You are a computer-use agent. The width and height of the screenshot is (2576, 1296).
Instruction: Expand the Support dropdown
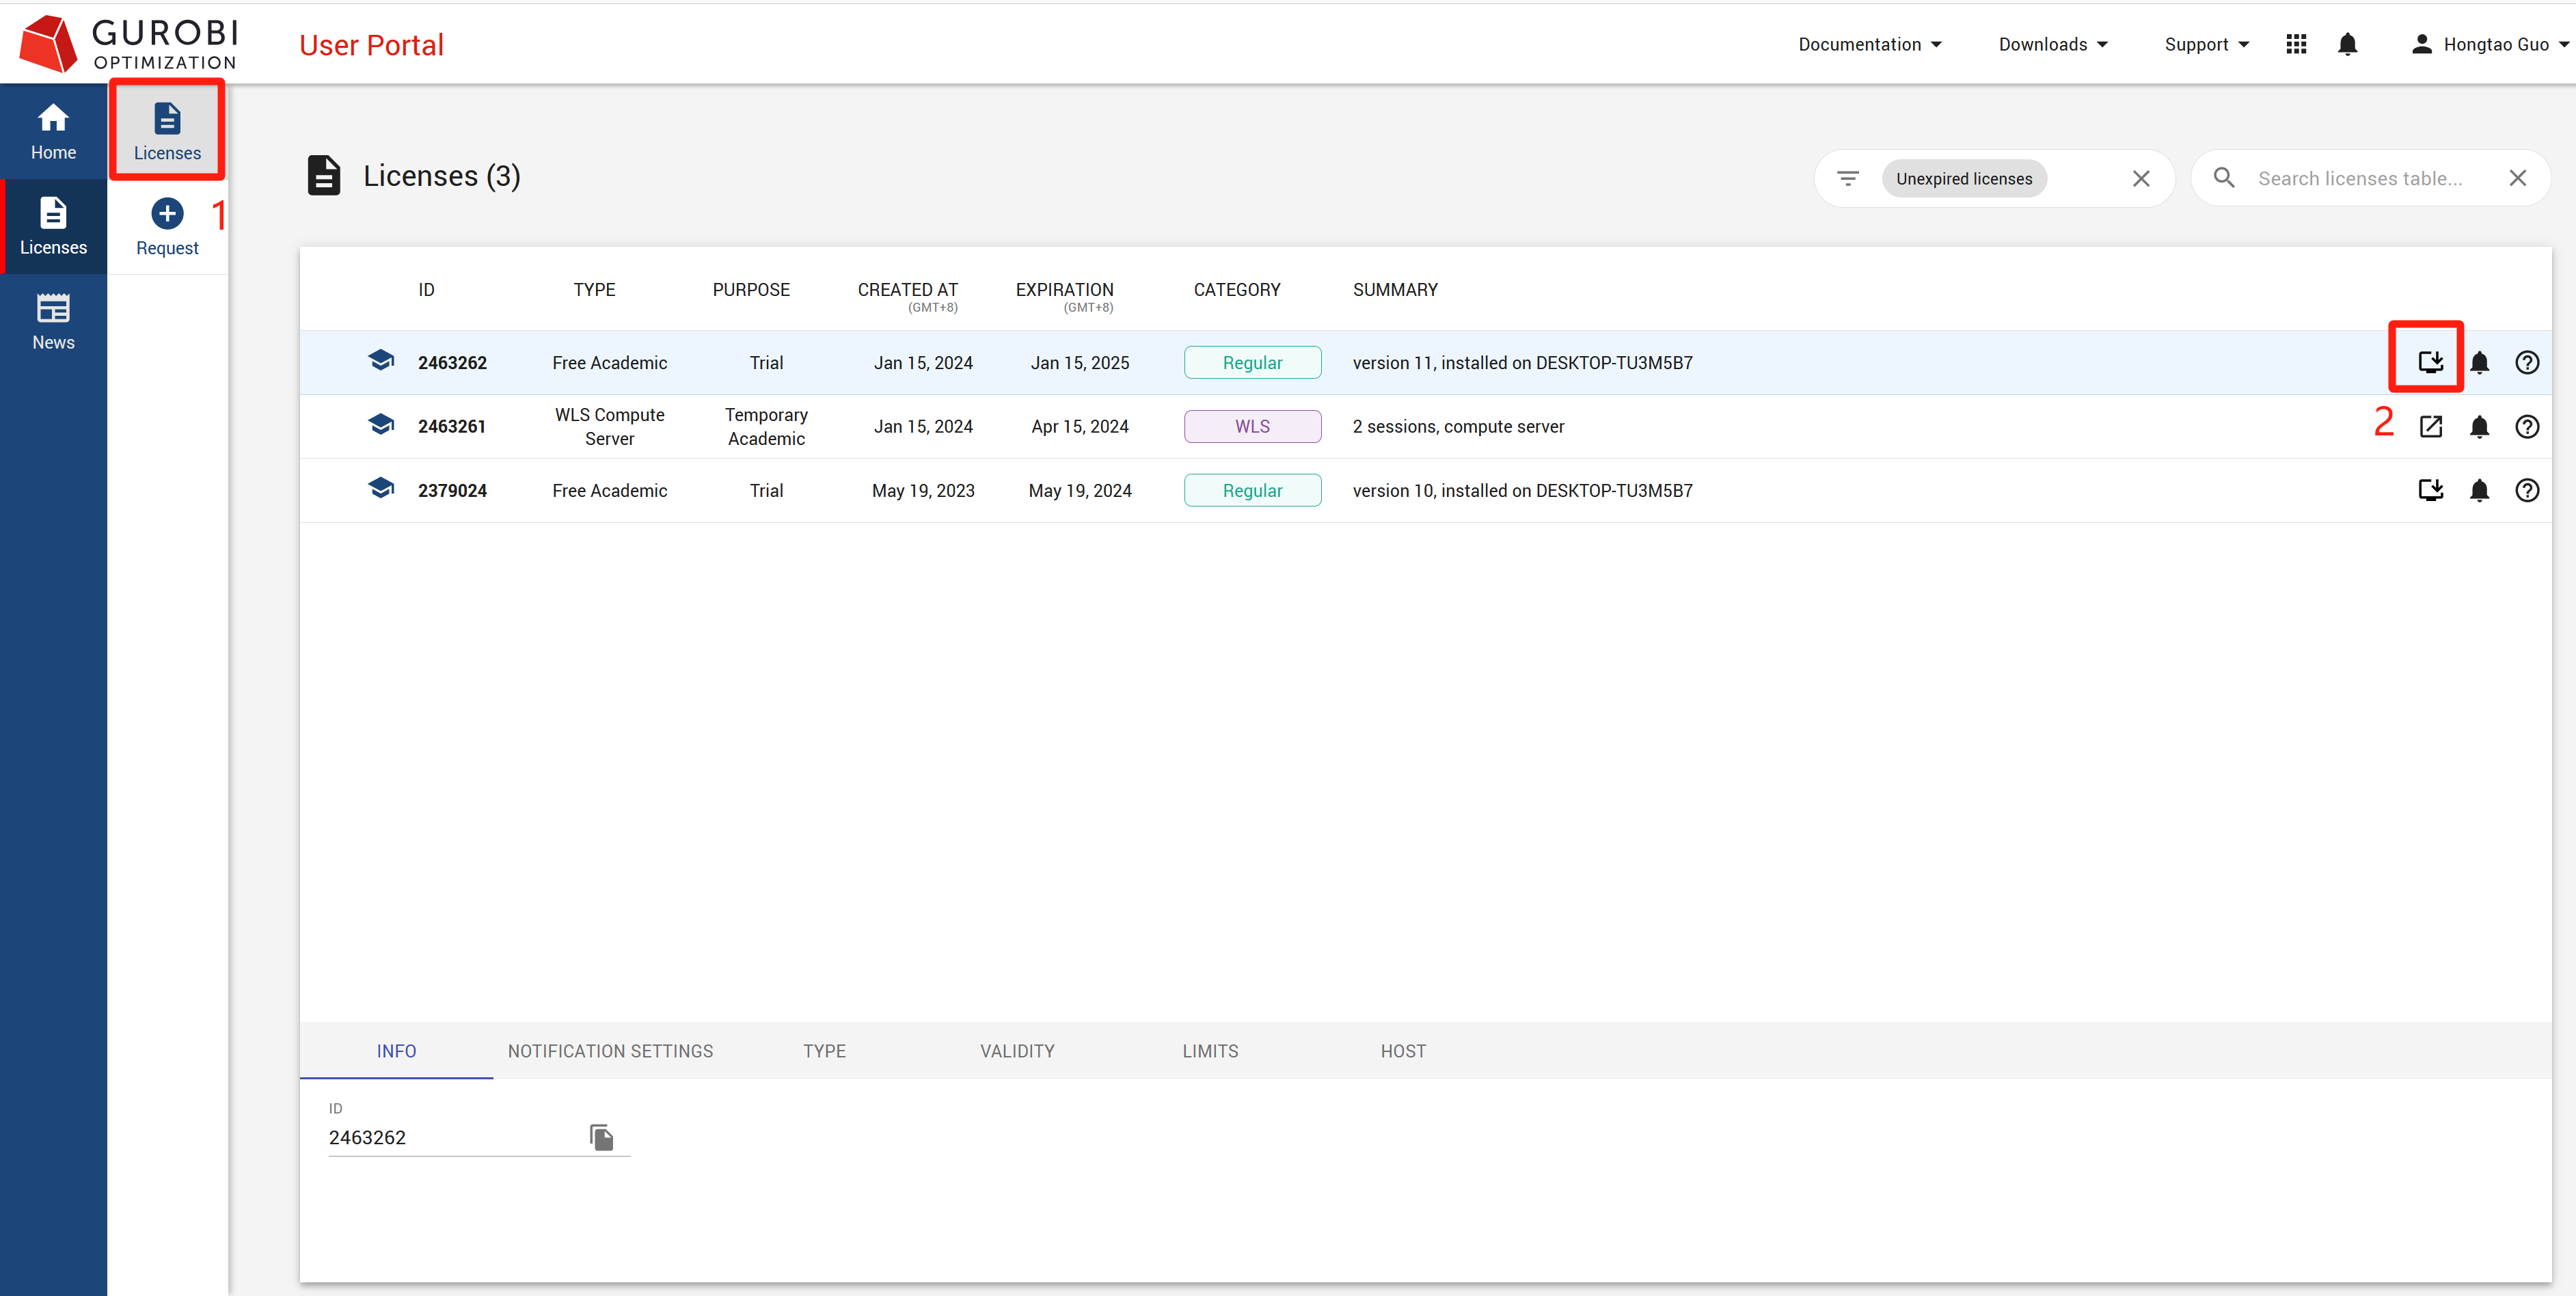[x=2207, y=44]
